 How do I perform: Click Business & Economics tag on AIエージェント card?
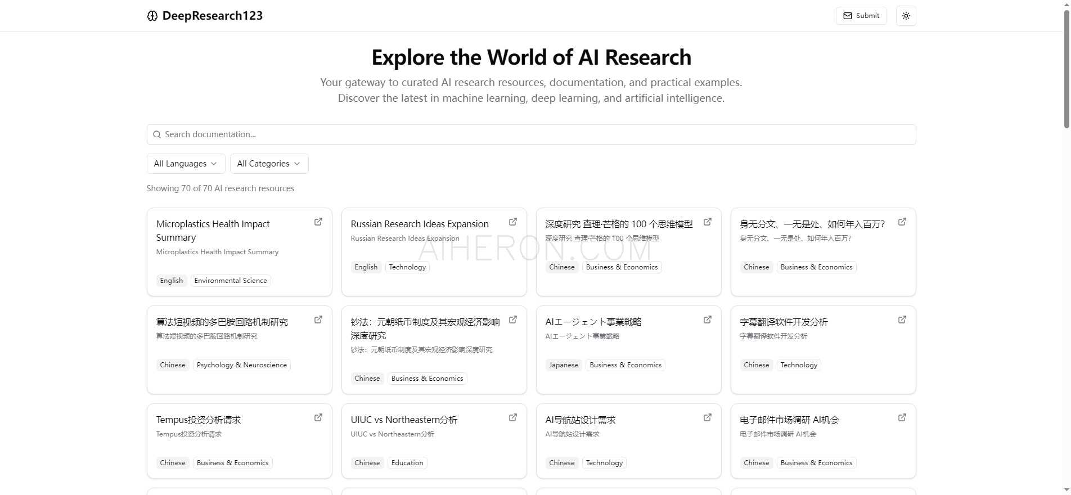tap(625, 365)
